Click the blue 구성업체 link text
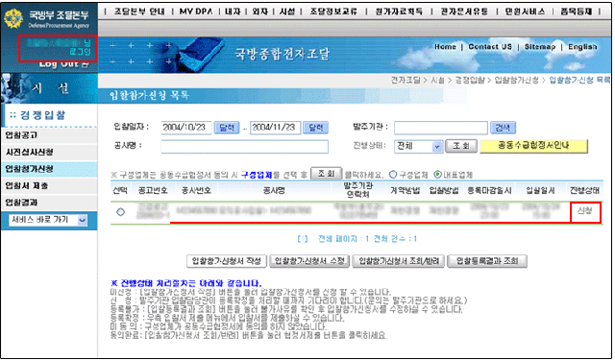This screenshot has height=360, width=615. [257, 175]
